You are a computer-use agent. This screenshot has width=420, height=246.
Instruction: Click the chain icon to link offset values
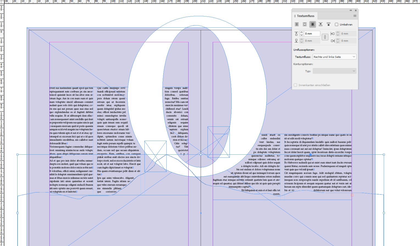tap(325, 37)
